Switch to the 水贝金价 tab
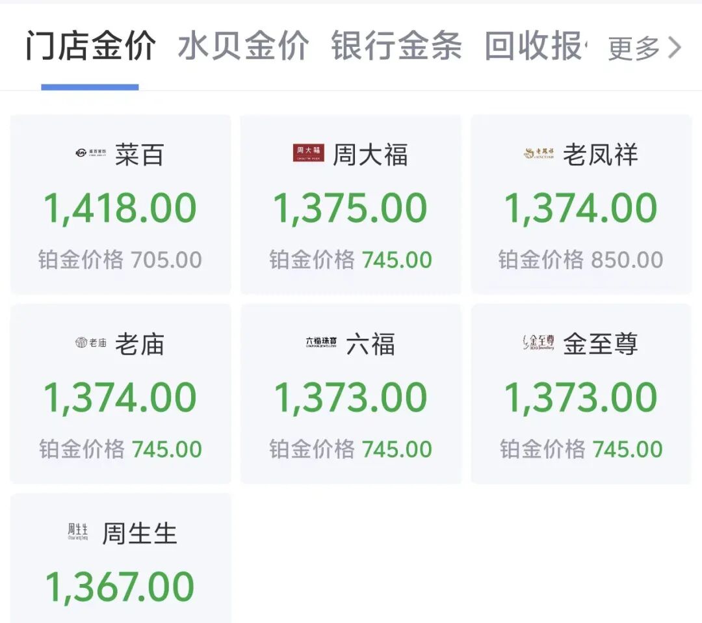 pos(243,47)
